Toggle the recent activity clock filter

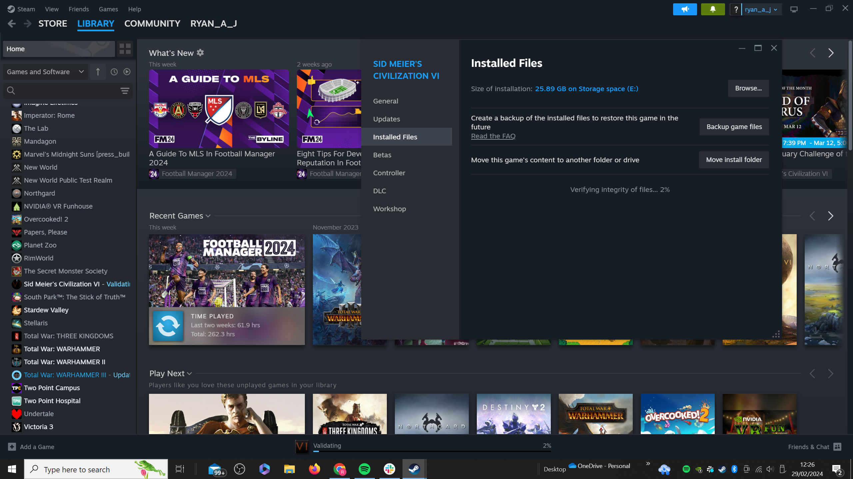tap(114, 72)
